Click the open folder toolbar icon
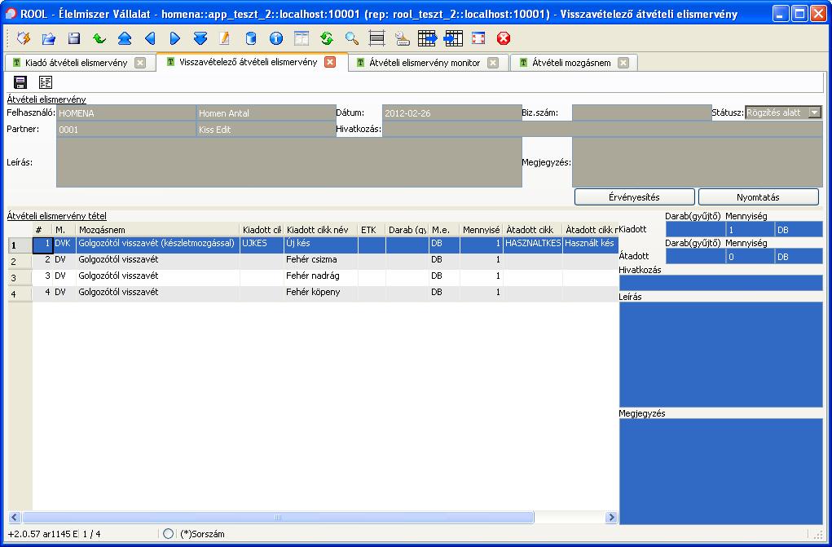 coord(48,38)
